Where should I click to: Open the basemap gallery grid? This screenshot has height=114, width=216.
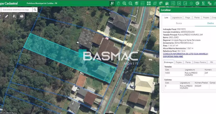point(149,3)
